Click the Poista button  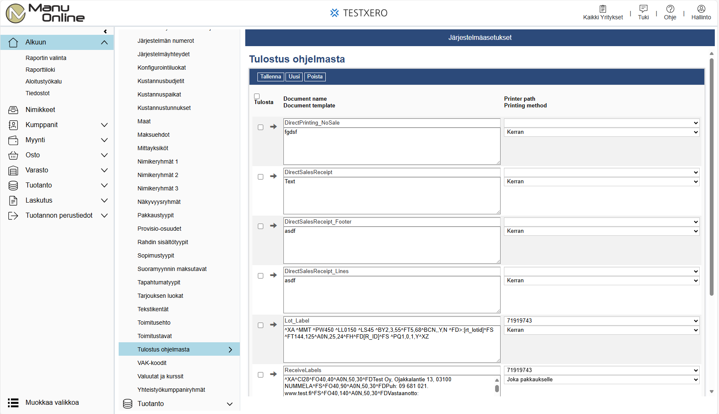315,77
